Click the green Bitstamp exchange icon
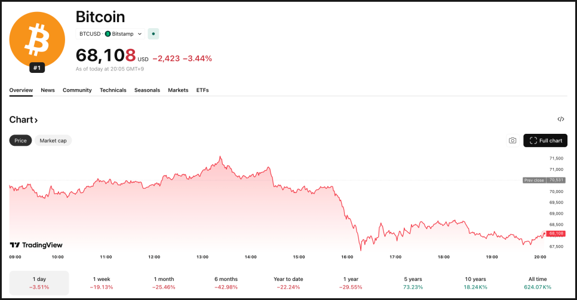 pyautogui.click(x=108, y=34)
